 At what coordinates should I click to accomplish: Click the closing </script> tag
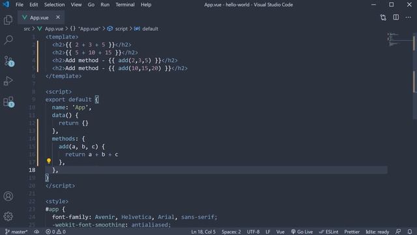(x=60, y=185)
